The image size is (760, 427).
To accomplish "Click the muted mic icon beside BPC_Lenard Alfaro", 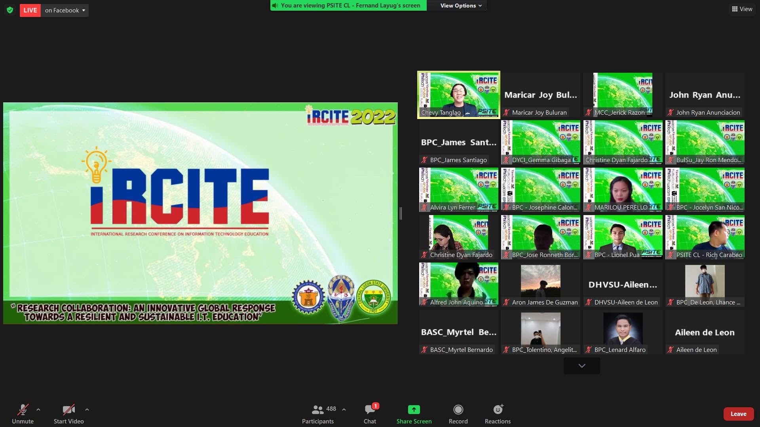I will click(x=589, y=350).
